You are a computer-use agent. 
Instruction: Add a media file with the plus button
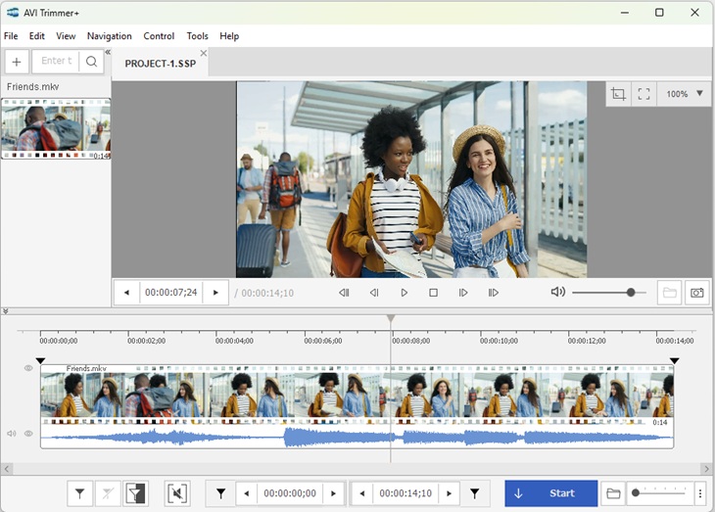click(x=17, y=62)
